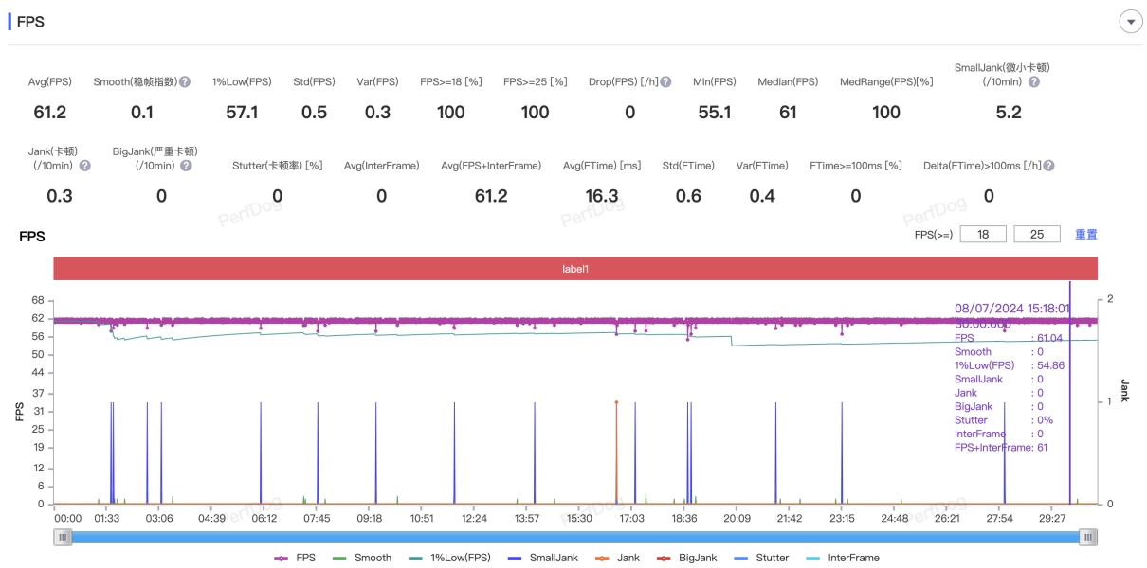Image resolution: width=1147 pixels, height=568 pixels.
Task: Toggle the BigJank legend entry
Action: point(687,558)
